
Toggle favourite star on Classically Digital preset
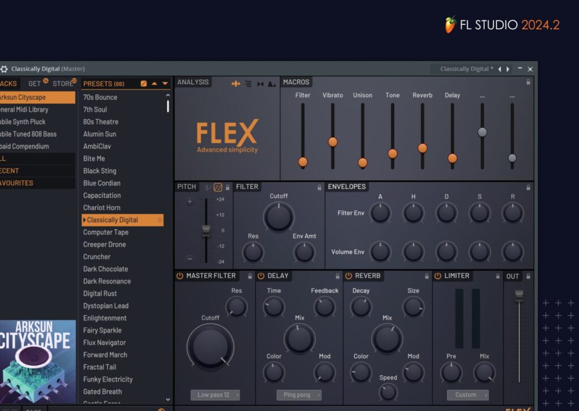159,220
